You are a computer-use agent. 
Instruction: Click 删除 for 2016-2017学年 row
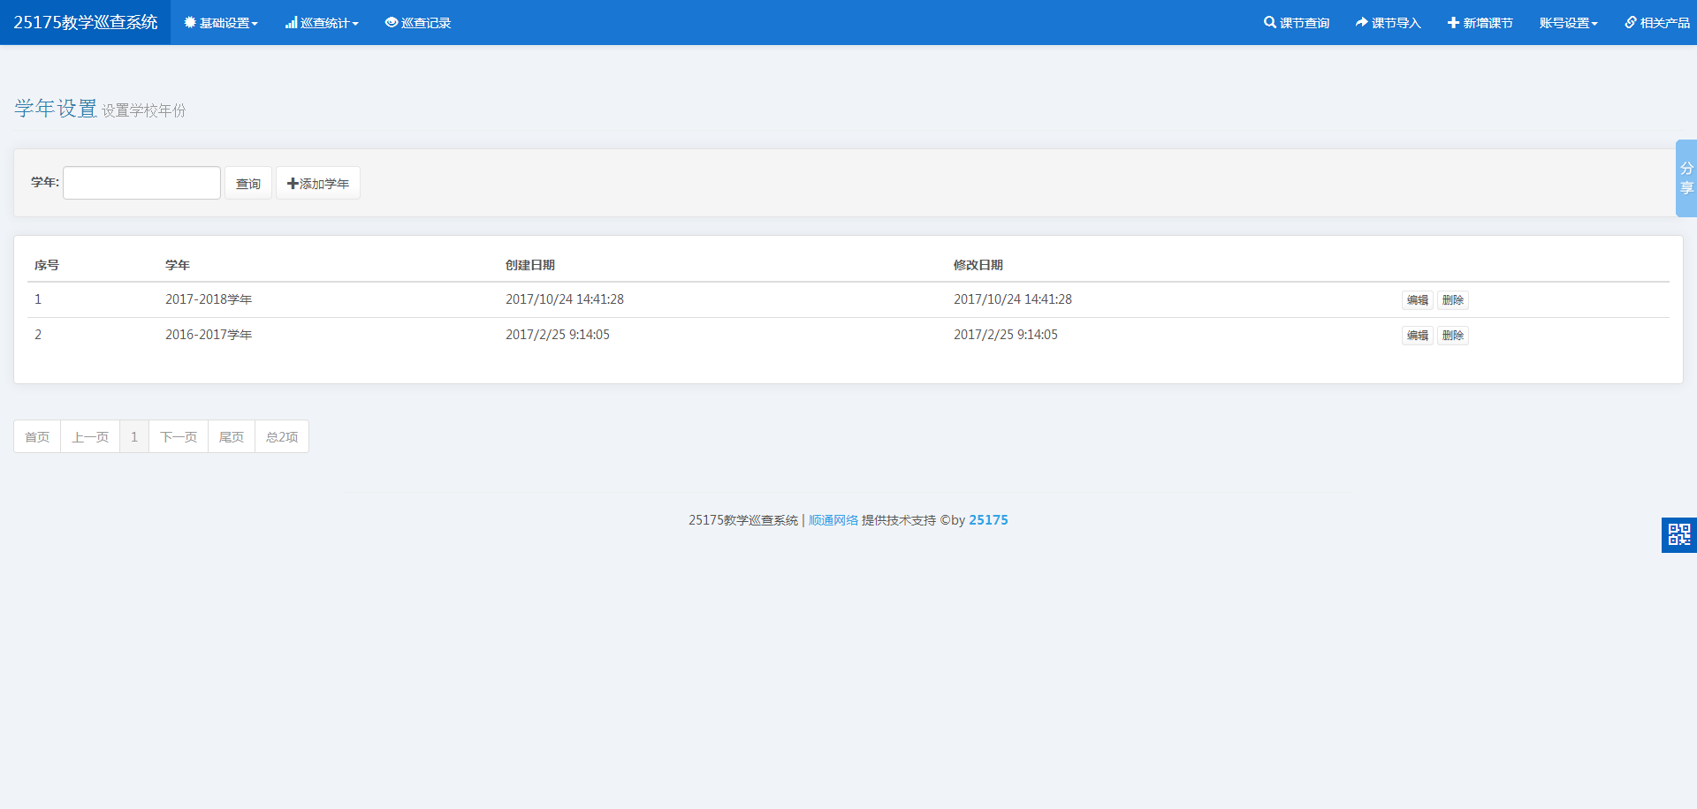coord(1452,336)
